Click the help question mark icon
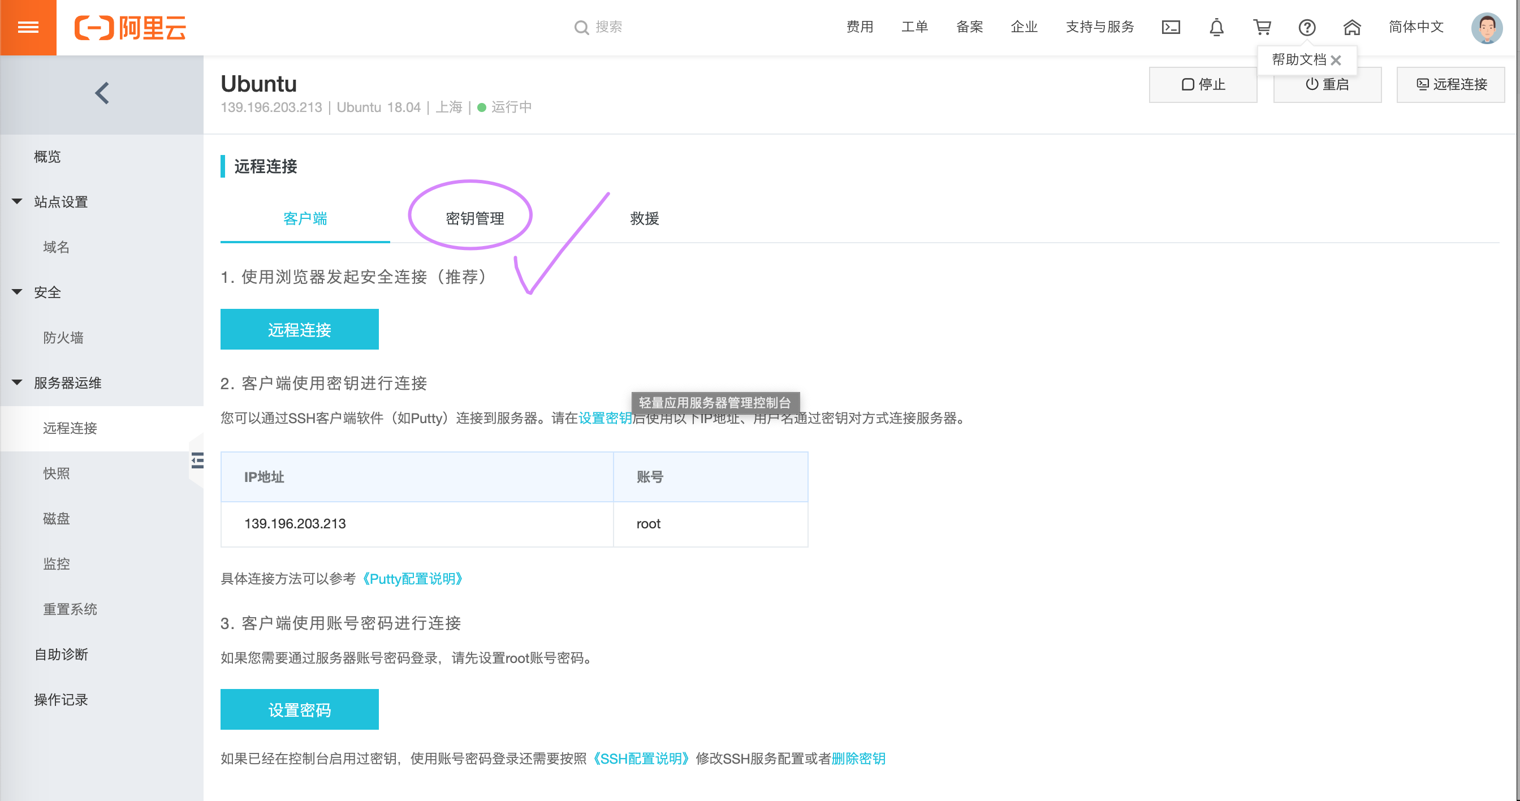Image resolution: width=1520 pixels, height=801 pixels. [x=1306, y=27]
